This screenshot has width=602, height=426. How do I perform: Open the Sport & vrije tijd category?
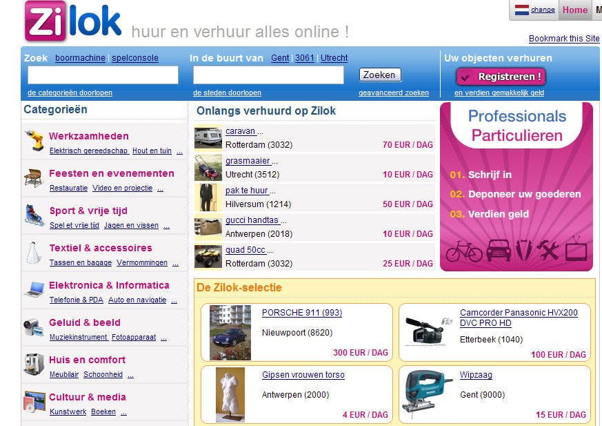[88, 211]
